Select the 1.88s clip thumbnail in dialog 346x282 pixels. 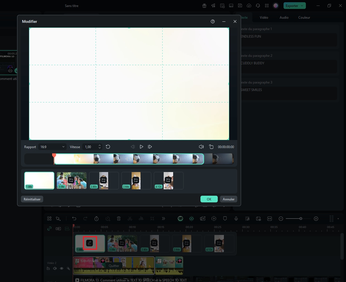click(39, 180)
